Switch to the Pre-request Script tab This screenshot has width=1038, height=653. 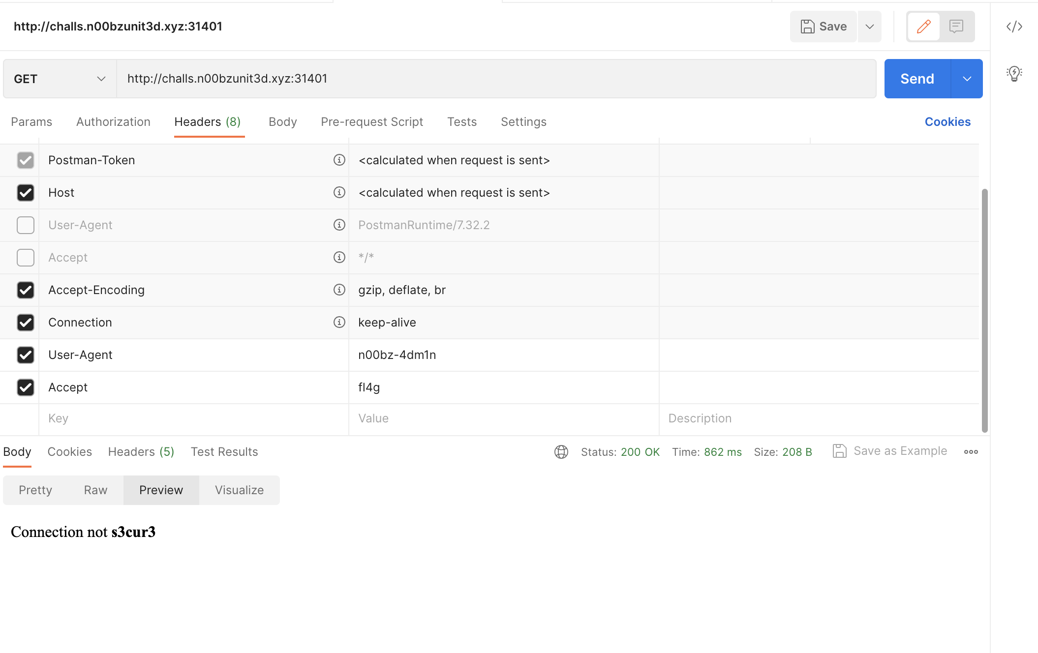point(372,121)
